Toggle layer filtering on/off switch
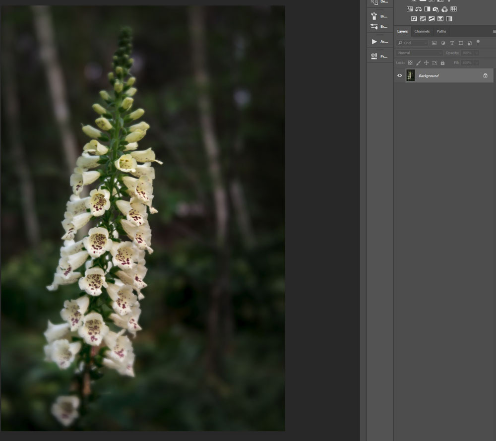 (478, 42)
